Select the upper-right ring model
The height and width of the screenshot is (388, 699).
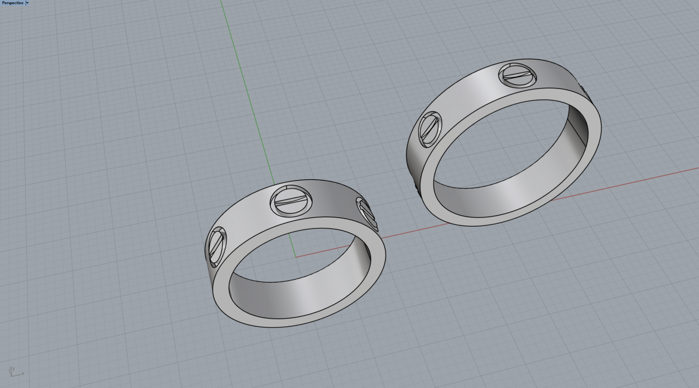(x=503, y=143)
